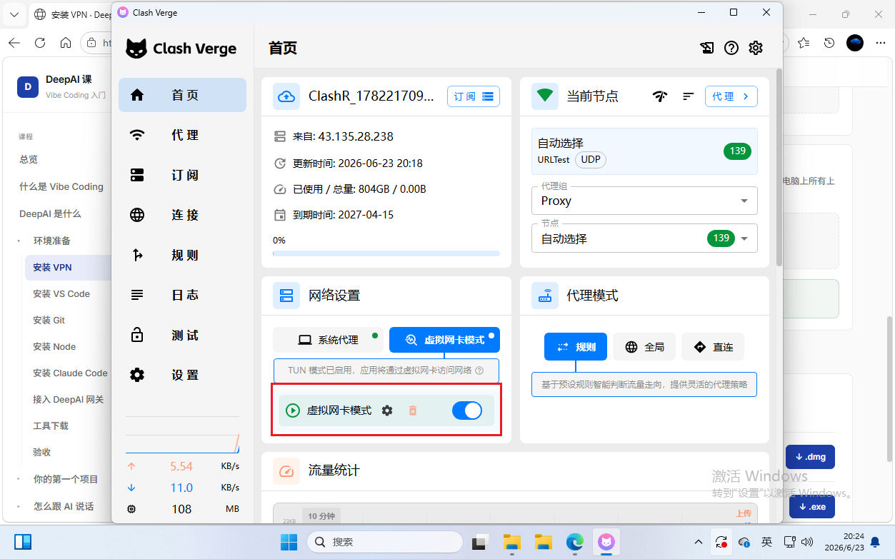Click the 已使用 traffic gauge icon
895x559 pixels.
(280, 189)
